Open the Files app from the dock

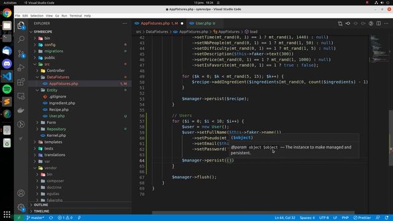[x=7, y=26]
